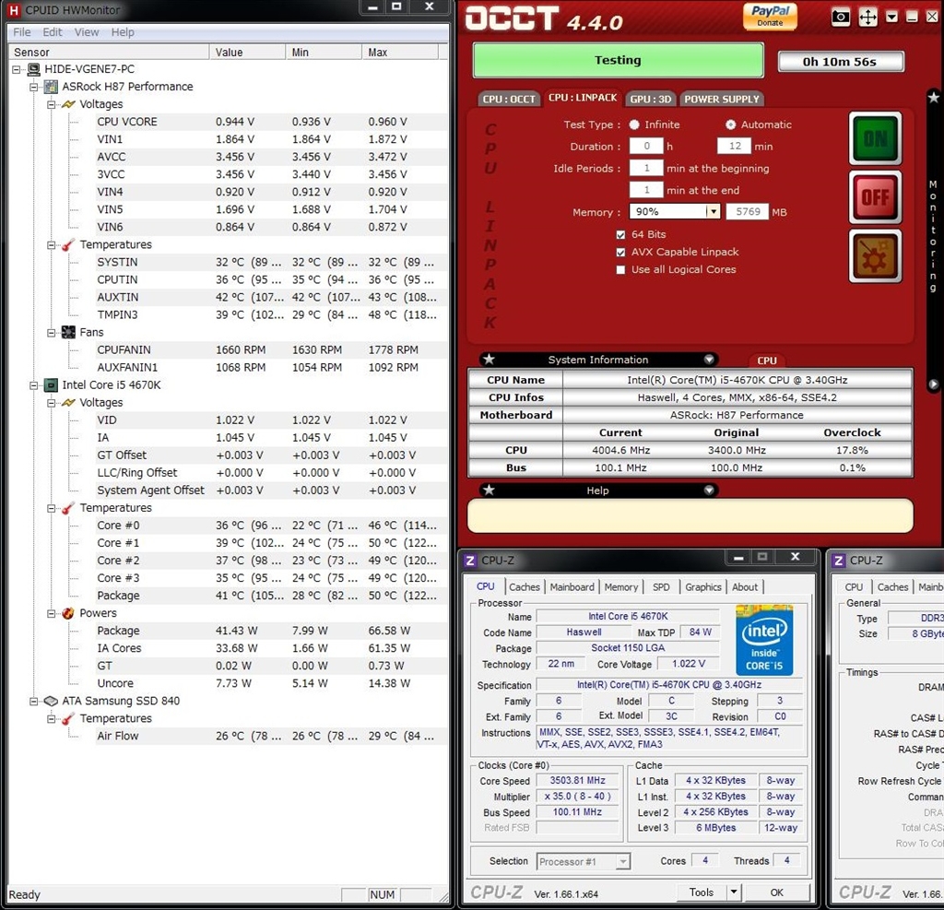This screenshot has width=944, height=910.
Task: Open the Tools dropdown arrow in CPU-Z
Action: pos(734,892)
